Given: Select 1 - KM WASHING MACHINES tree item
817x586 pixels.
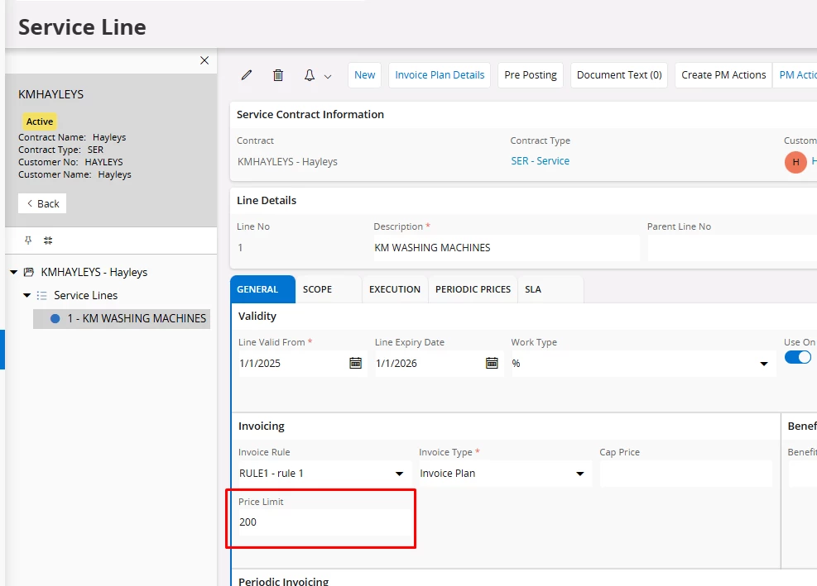Looking at the screenshot, I should coord(137,318).
